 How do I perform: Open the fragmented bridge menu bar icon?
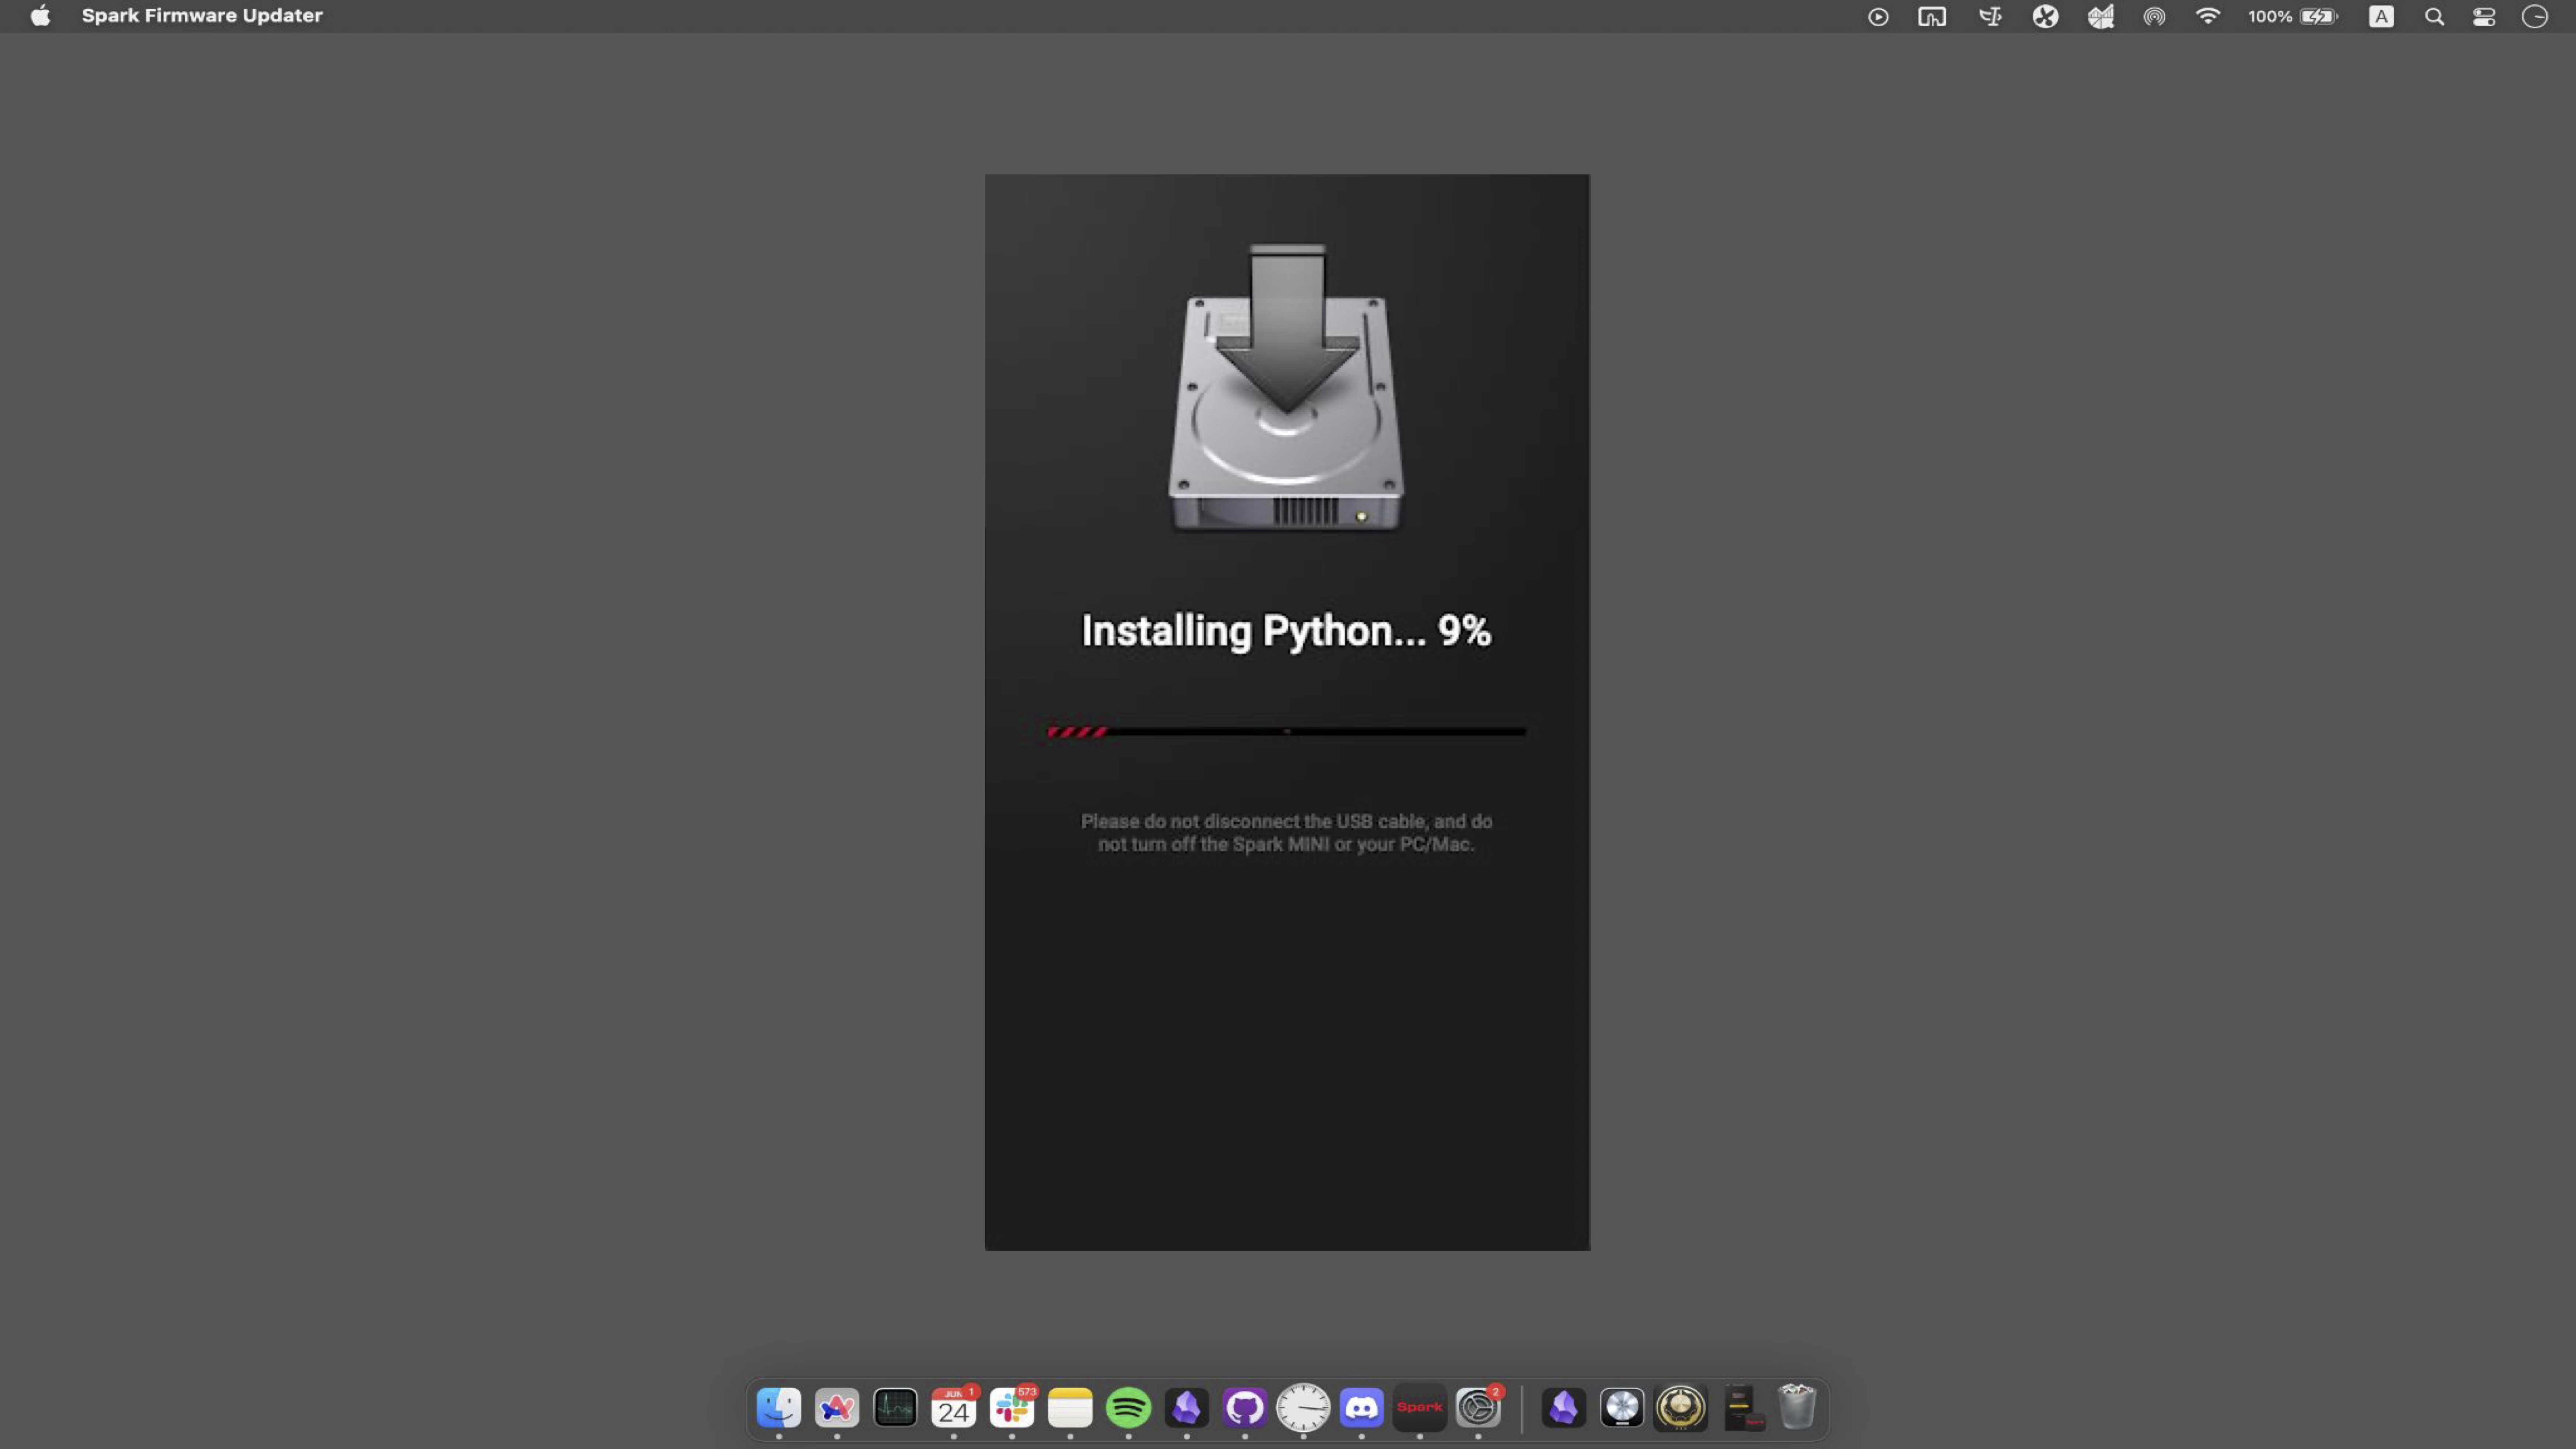(2100, 17)
